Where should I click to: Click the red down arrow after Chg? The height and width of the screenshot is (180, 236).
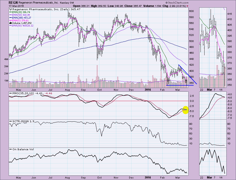tap(188, 6)
